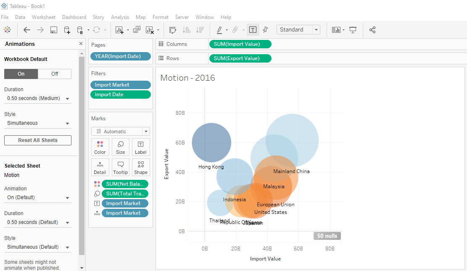Click the Undo back arrow in toolbar
Image resolution: width=467 pixels, height=271 pixels.
coord(27,30)
